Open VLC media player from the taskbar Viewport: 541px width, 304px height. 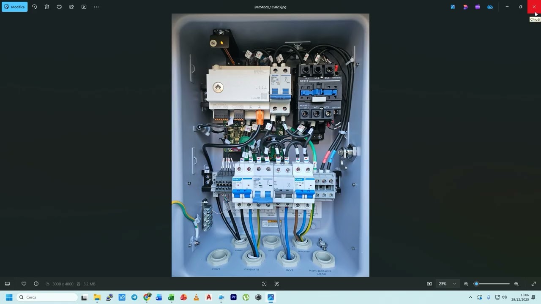pyautogui.click(x=196, y=297)
